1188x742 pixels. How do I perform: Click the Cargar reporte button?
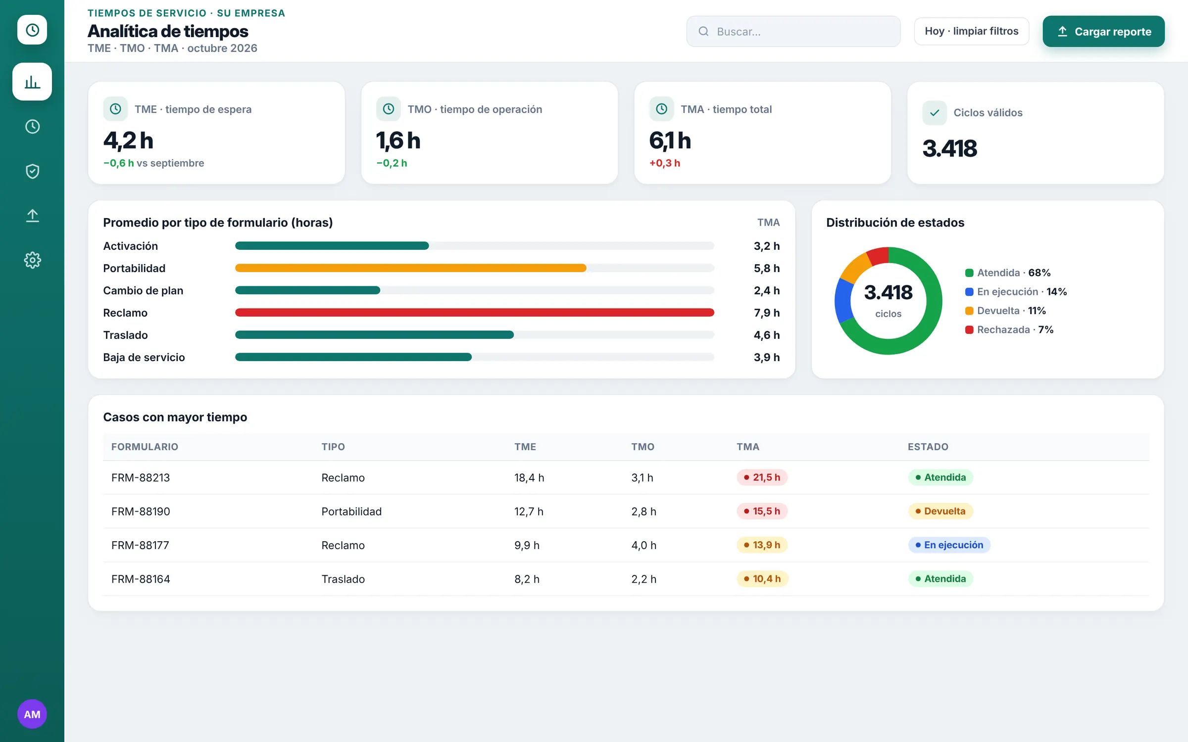coord(1103,32)
